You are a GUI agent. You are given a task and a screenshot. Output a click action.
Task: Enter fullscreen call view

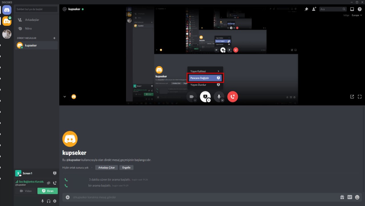(360, 97)
